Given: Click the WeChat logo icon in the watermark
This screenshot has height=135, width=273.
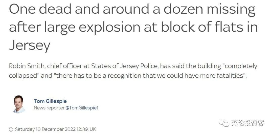Looking at the screenshot, I should coord(224,123).
